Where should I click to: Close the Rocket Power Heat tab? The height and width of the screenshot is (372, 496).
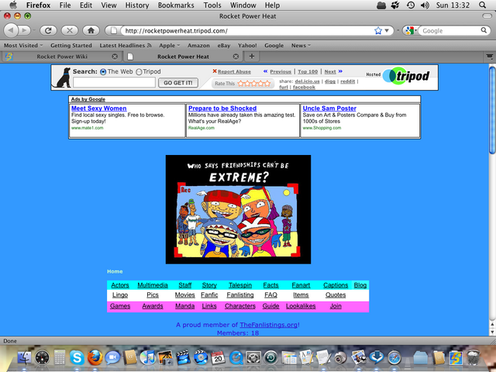pyautogui.click(x=236, y=57)
